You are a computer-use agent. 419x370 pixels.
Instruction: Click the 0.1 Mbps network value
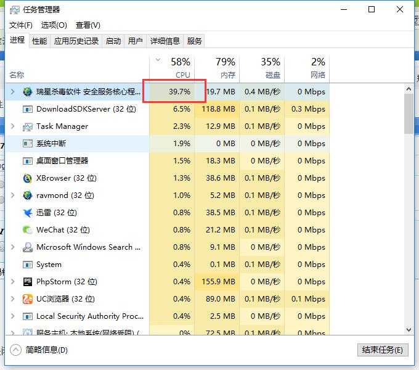tap(308, 299)
